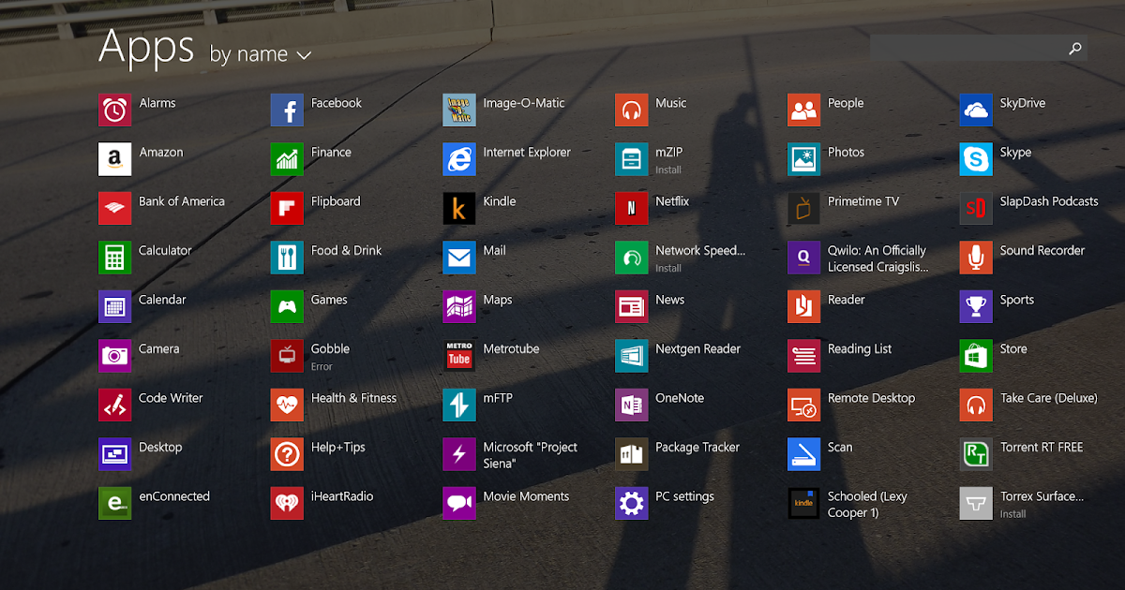This screenshot has width=1125, height=590.
Task: Select the News label
Action: click(x=670, y=300)
